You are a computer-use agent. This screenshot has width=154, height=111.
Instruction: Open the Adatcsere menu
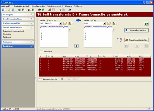tap(68, 6)
